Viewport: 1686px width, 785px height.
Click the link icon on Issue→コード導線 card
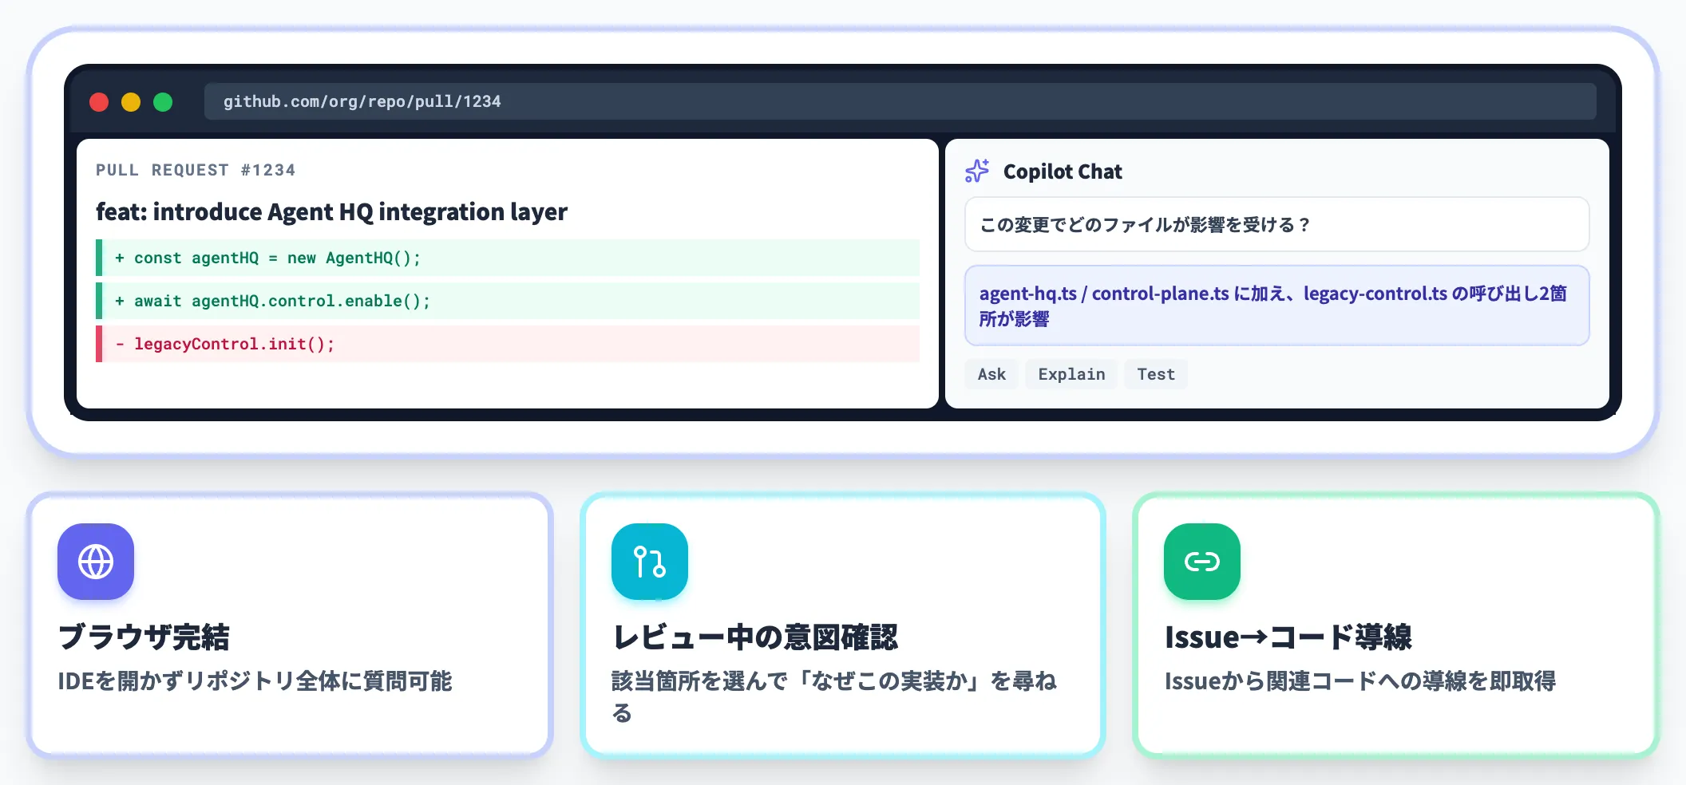(1202, 562)
